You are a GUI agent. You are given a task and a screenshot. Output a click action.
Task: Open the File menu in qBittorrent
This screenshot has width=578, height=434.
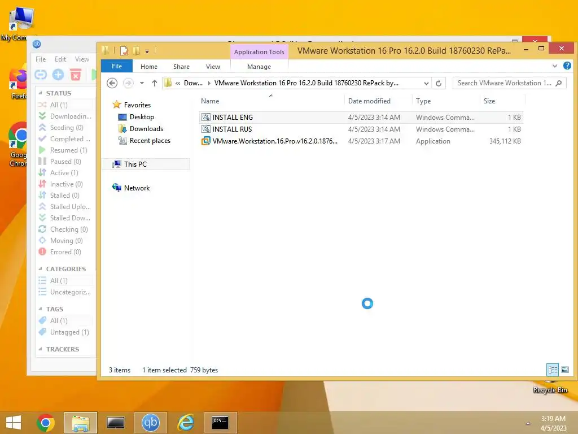coord(41,59)
